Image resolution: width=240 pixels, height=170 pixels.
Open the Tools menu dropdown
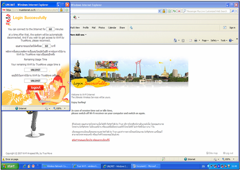224,41
